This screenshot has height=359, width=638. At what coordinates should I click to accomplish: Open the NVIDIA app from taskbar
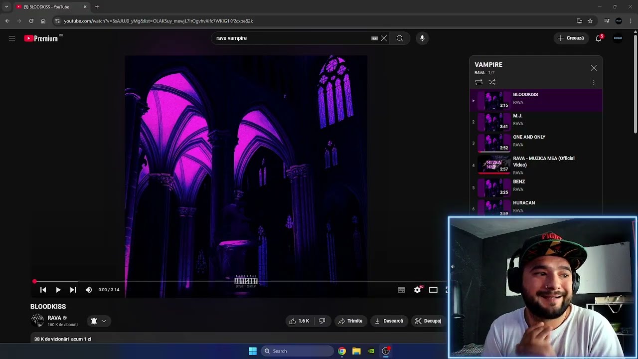371,351
